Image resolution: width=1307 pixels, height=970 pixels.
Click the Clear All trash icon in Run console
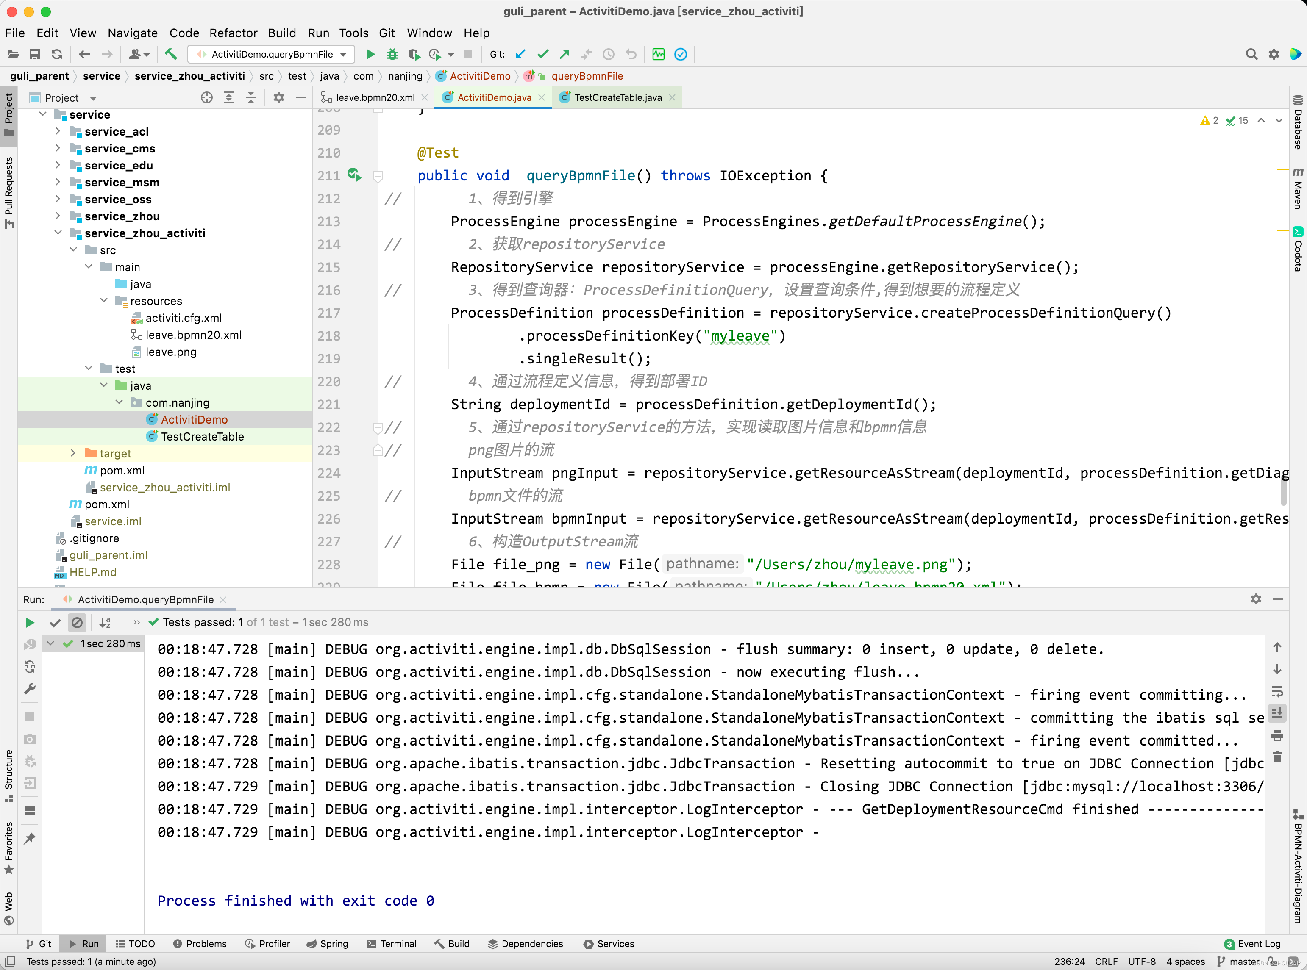[1277, 757]
